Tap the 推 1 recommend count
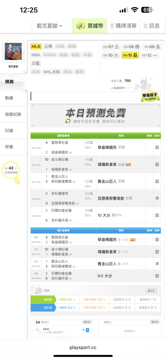Viewport: 166px width, 360px height. click(86, 330)
